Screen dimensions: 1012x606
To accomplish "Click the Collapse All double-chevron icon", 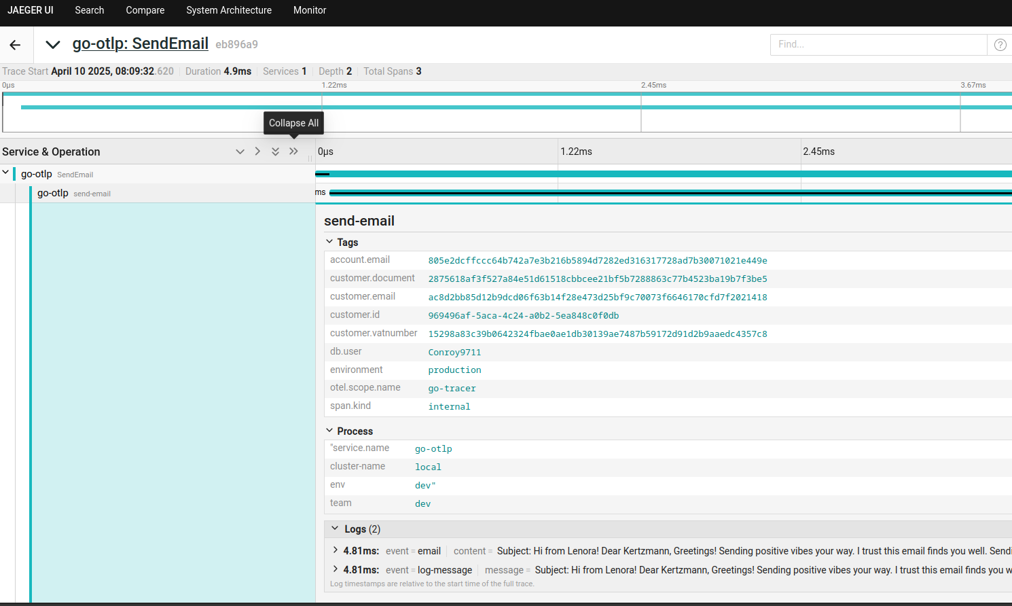I will coord(293,151).
